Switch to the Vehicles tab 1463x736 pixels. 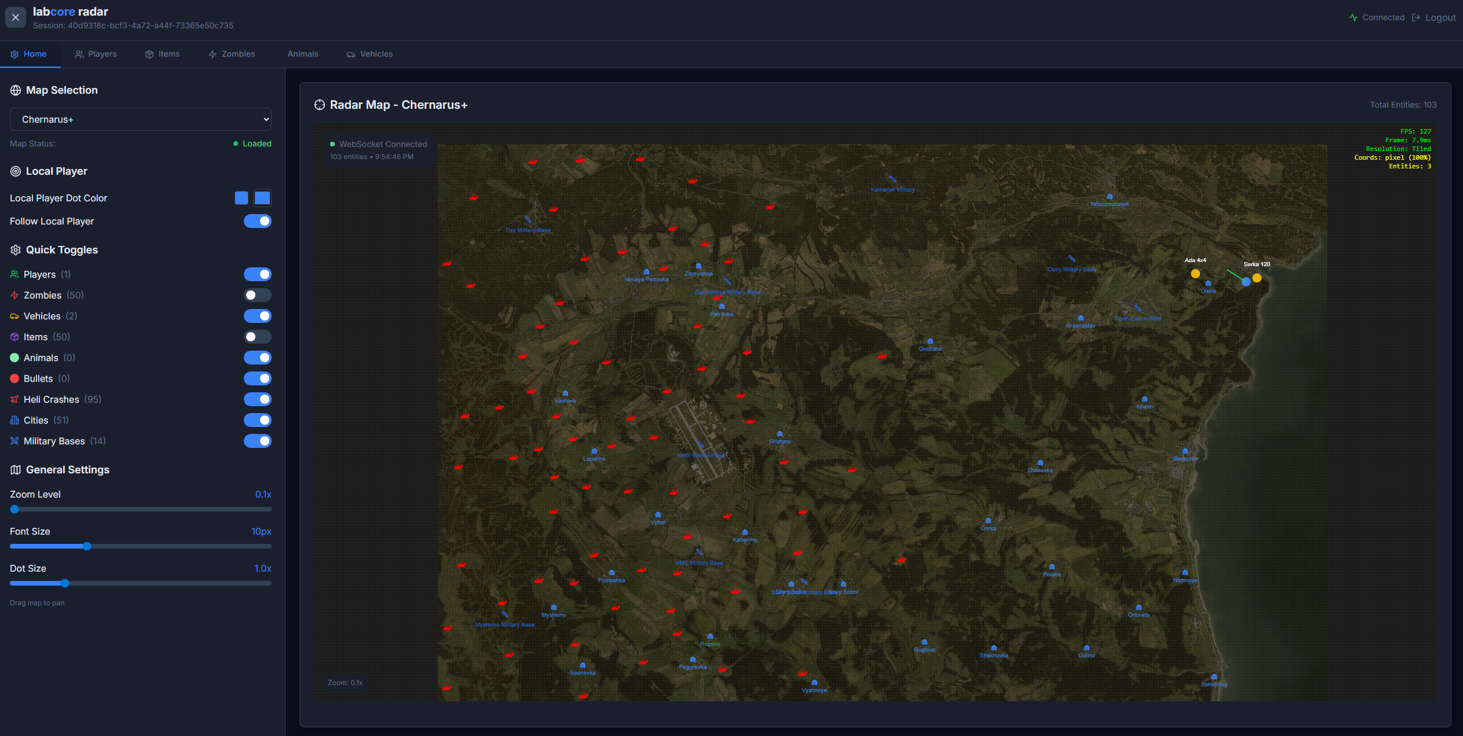coord(370,54)
